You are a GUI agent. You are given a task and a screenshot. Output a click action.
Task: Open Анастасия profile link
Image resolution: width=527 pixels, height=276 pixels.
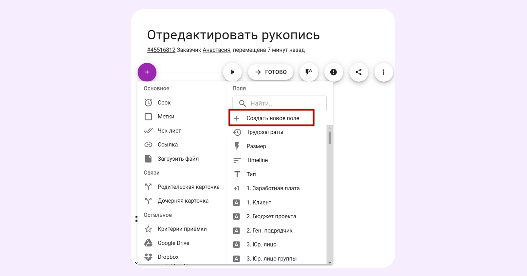point(216,50)
